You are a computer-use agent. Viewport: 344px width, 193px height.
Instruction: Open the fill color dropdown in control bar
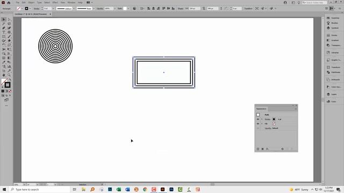coord(22,9)
